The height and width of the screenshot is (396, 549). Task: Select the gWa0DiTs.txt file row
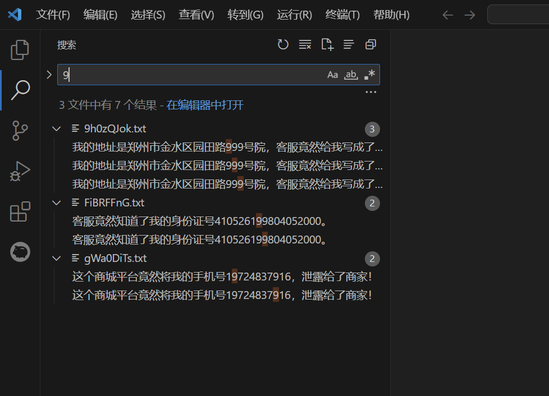(x=216, y=259)
